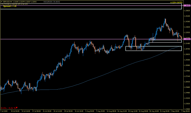Image resolution: width=191 pixels, height=113 pixels.
Task: Select the yellow Spread = 1.6 label
Action: [x=10, y=6]
